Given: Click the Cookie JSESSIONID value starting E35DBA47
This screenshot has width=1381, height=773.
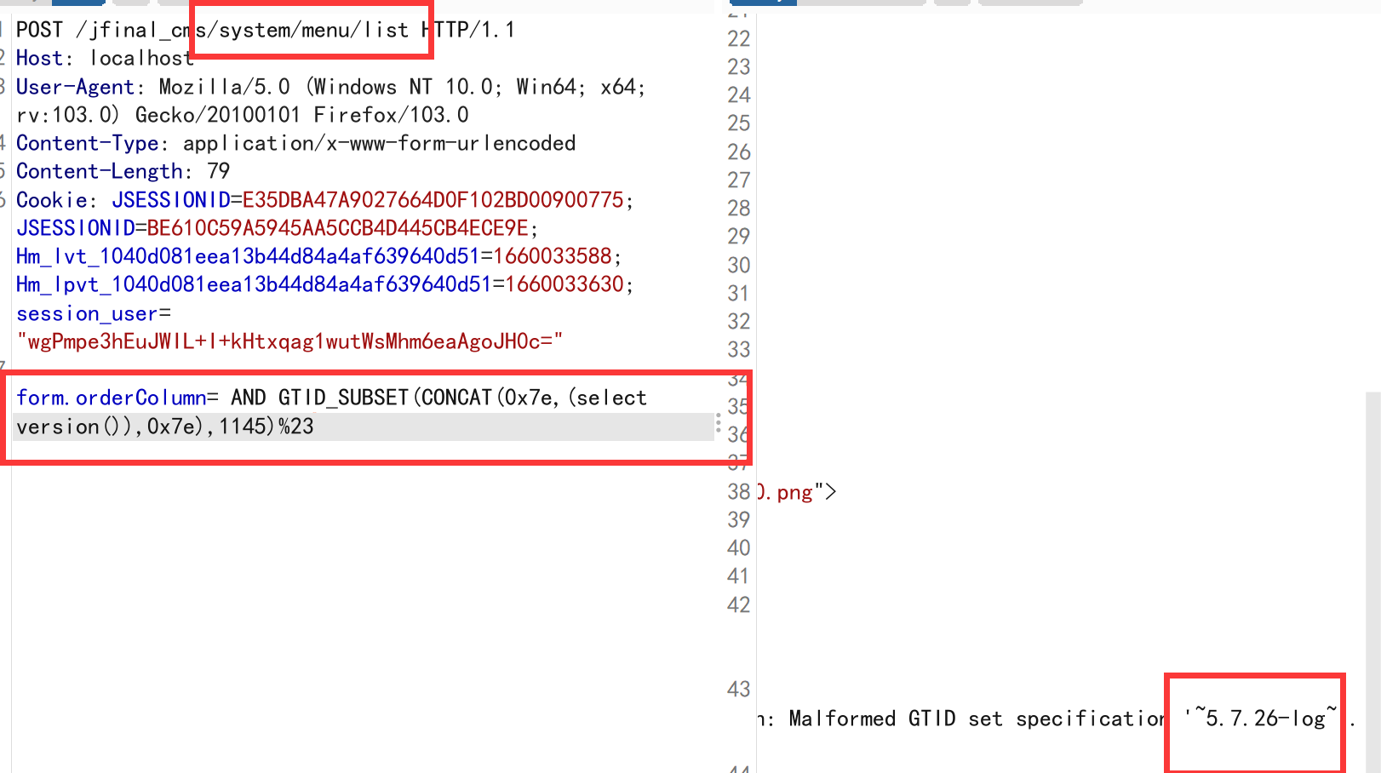Looking at the screenshot, I should 433,200.
